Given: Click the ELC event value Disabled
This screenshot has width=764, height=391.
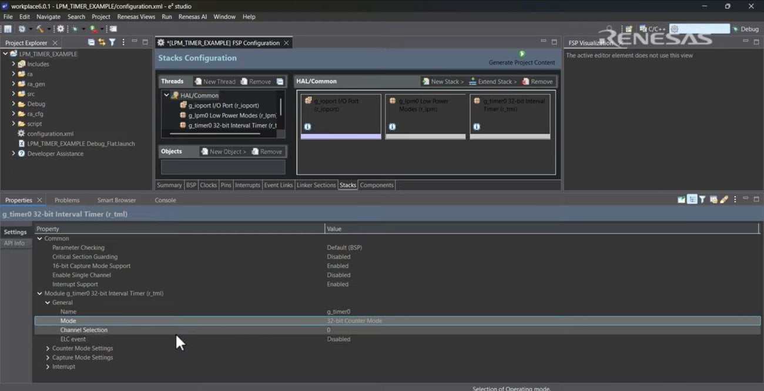Looking at the screenshot, I should click(339, 339).
